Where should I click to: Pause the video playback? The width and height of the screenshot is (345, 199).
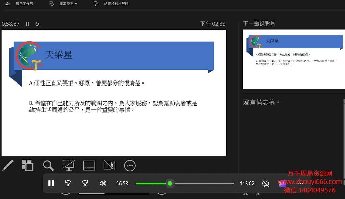(51, 183)
